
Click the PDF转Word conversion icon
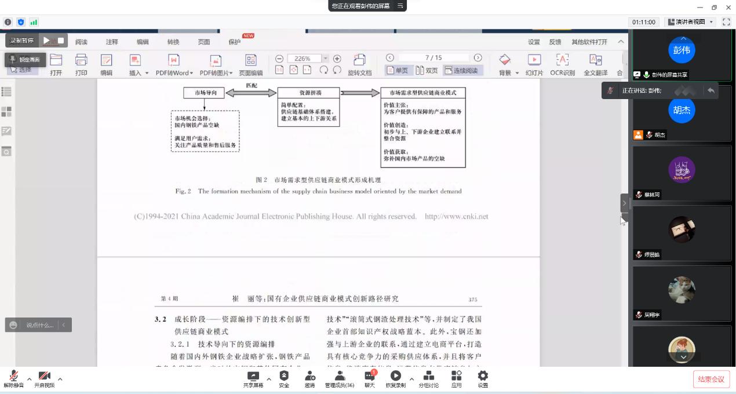click(174, 60)
